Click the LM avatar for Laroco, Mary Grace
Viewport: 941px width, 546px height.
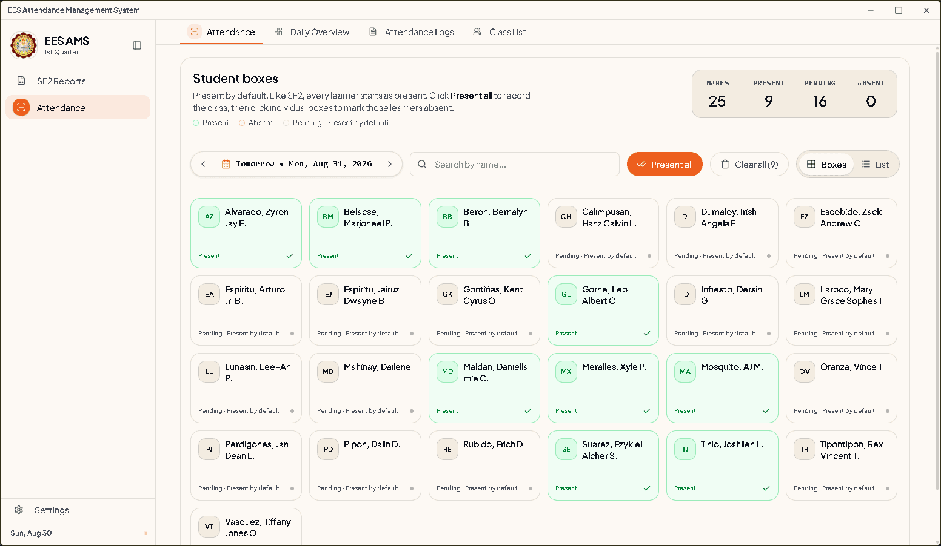[805, 294]
